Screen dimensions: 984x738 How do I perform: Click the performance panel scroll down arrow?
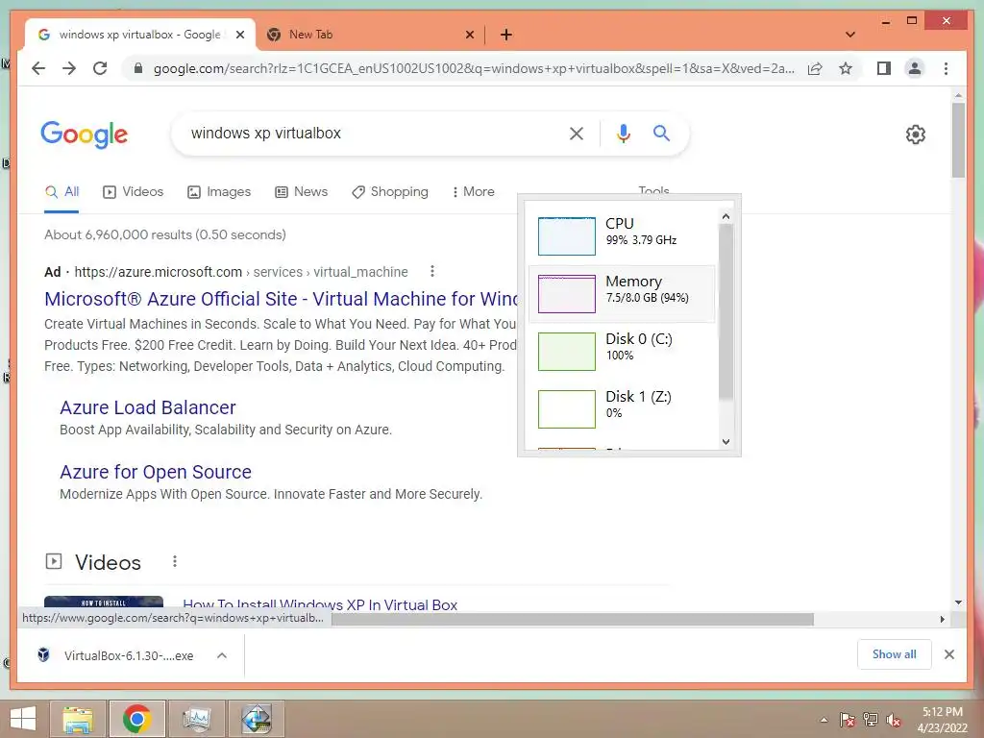(x=726, y=441)
